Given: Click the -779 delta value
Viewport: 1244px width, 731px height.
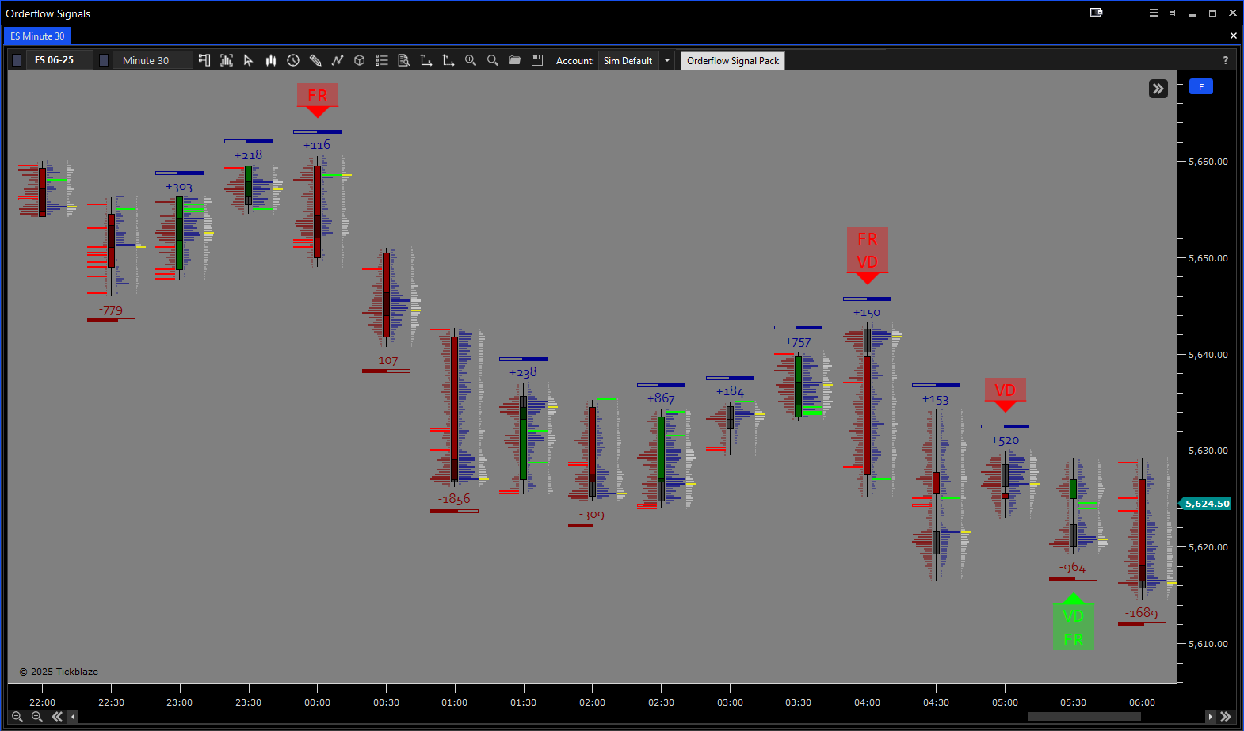Looking at the screenshot, I should (111, 310).
